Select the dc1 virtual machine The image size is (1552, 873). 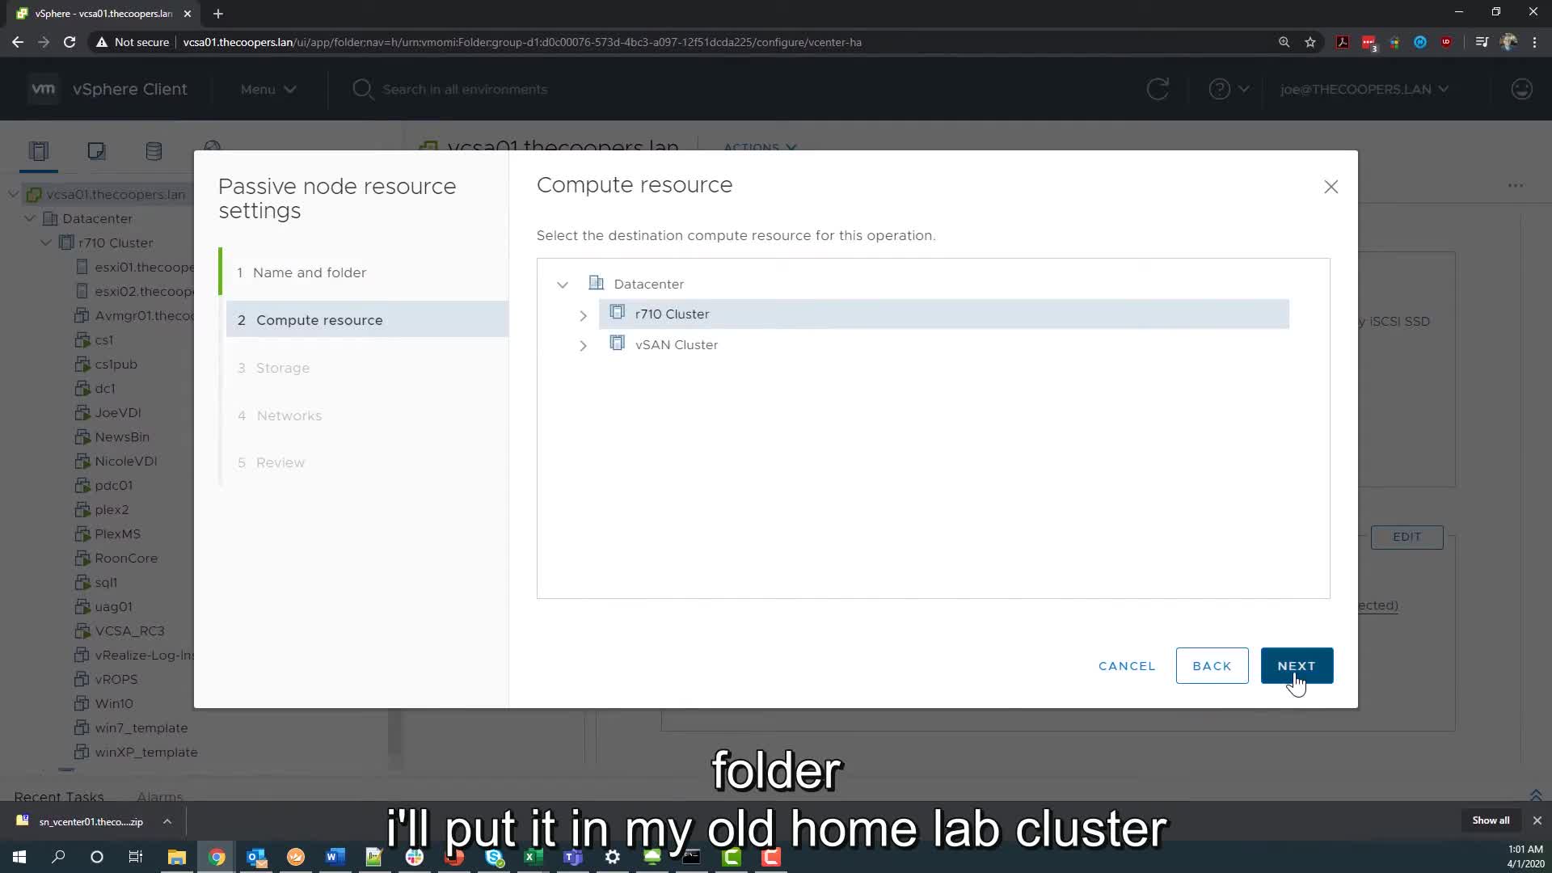point(104,388)
